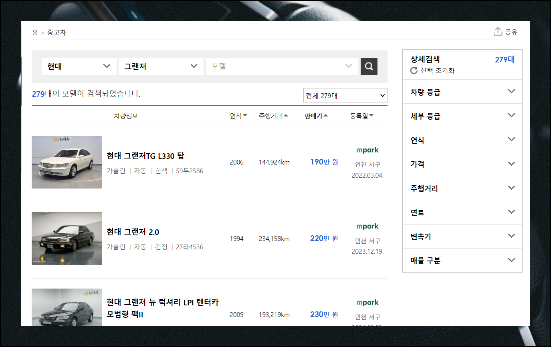Click the 흰색 color label of Grandeur TG

[x=161, y=171]
